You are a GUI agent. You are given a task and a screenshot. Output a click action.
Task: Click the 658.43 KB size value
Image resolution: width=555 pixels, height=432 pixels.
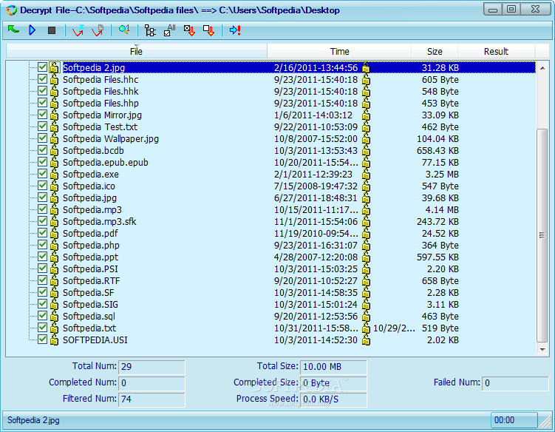[437, 150]
